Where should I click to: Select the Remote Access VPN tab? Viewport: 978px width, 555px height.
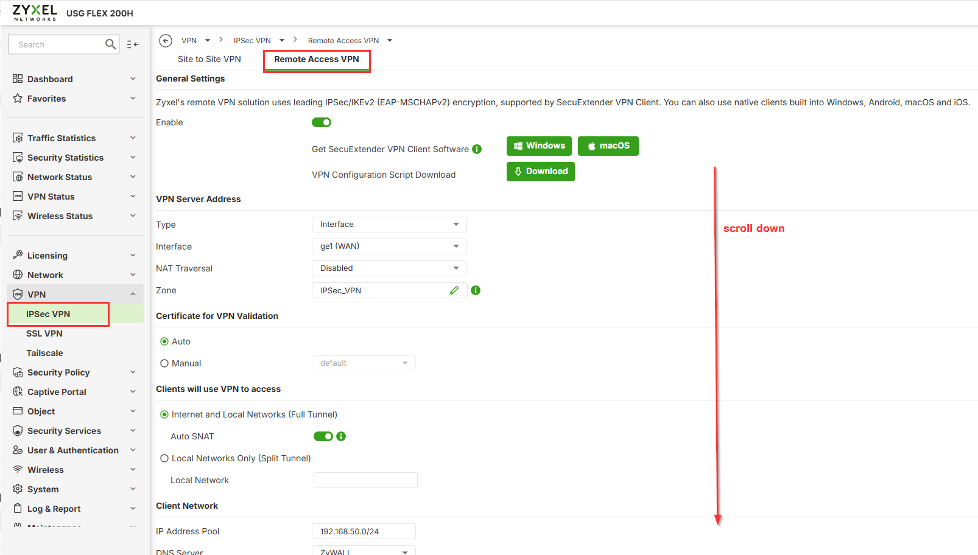pyautogui.click(x=317, y=59)
